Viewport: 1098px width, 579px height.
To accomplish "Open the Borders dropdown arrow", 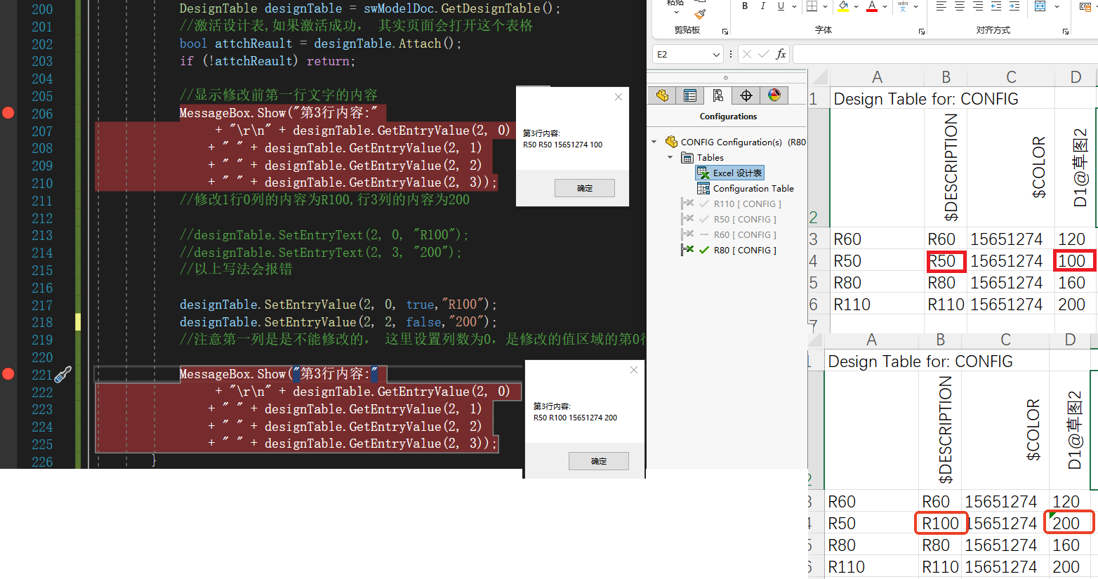I will click(x=825, y=6).
